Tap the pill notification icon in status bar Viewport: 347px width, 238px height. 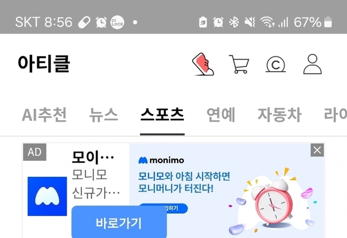point(85,22)
